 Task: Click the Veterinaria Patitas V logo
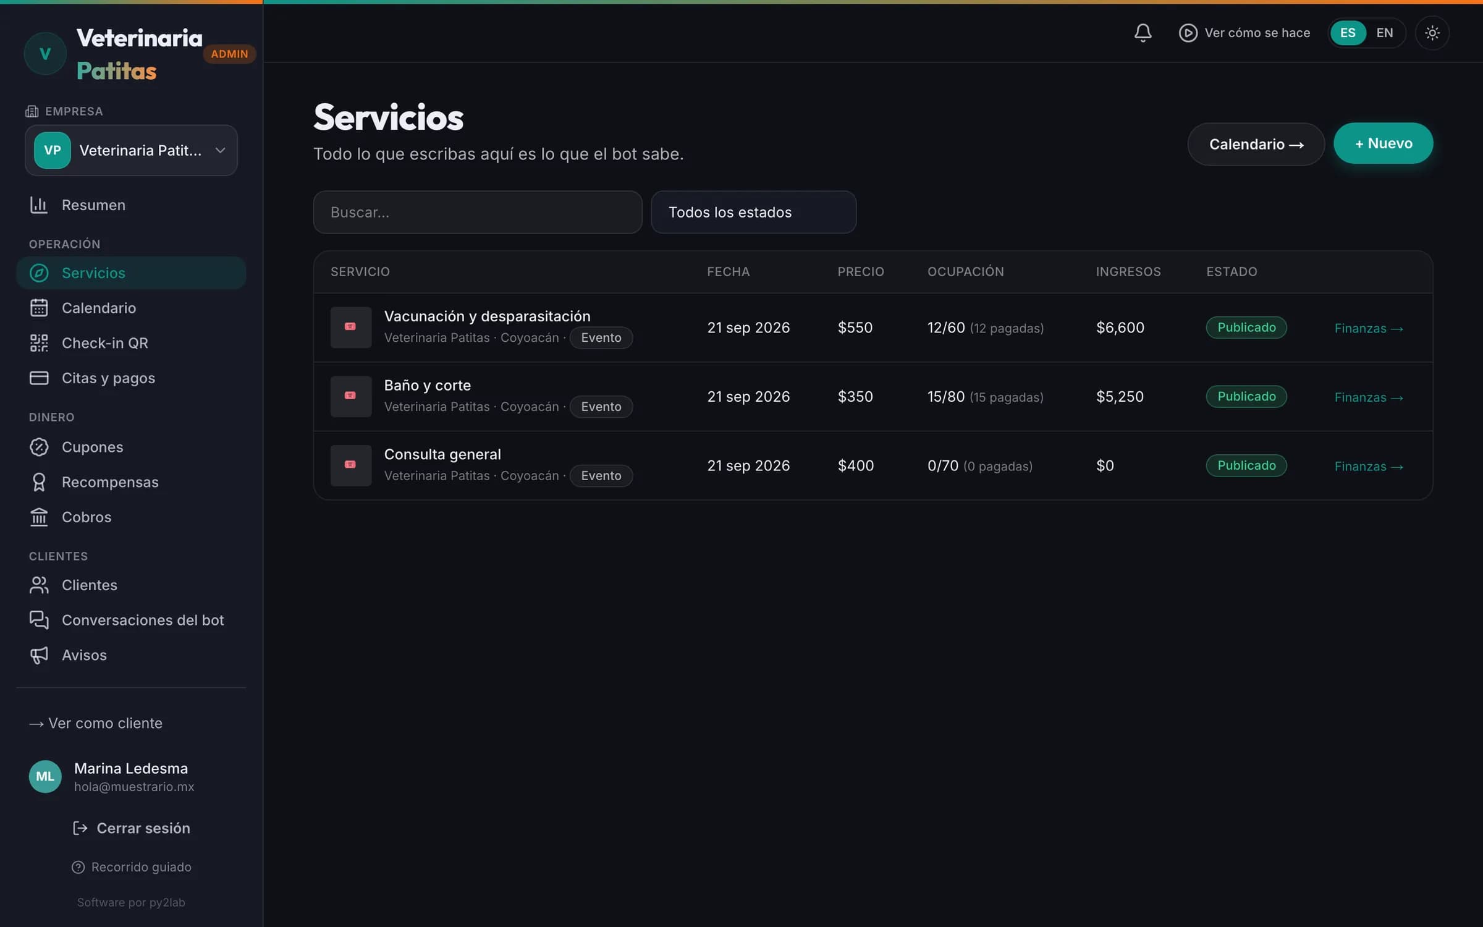[45, 54]
